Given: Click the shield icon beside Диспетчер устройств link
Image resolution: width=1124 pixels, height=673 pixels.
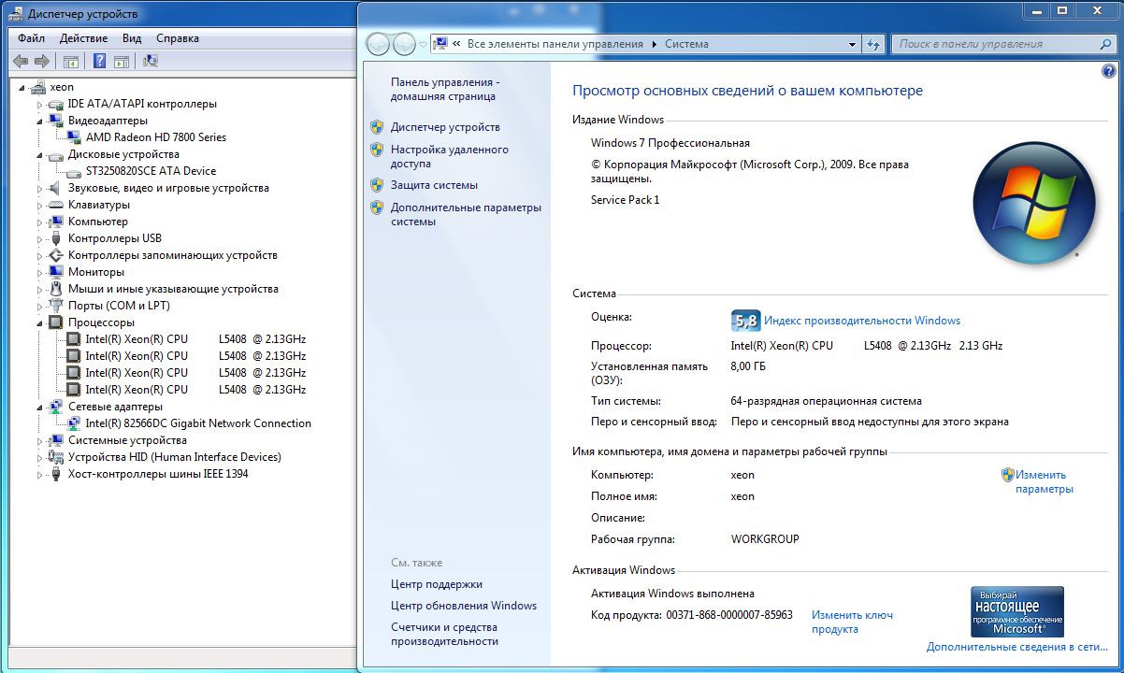Looking at the screenshot, I should pyautogui.click(x=377, y=127).
